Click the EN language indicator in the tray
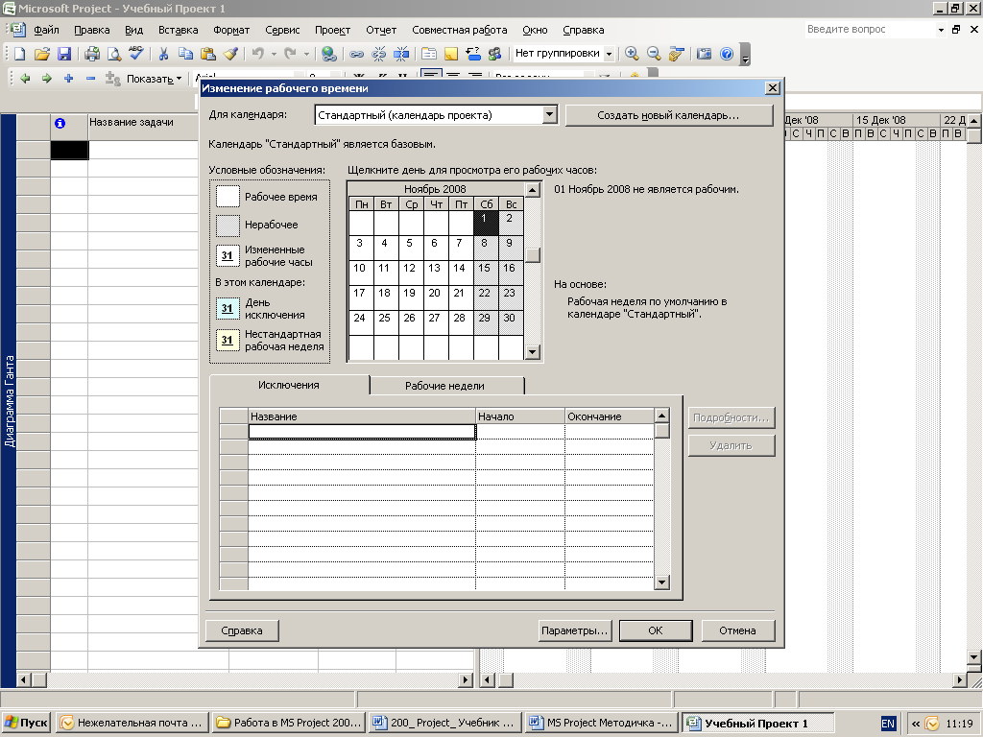The height and width of the screenshot is (737, 983). pos(888,724)
